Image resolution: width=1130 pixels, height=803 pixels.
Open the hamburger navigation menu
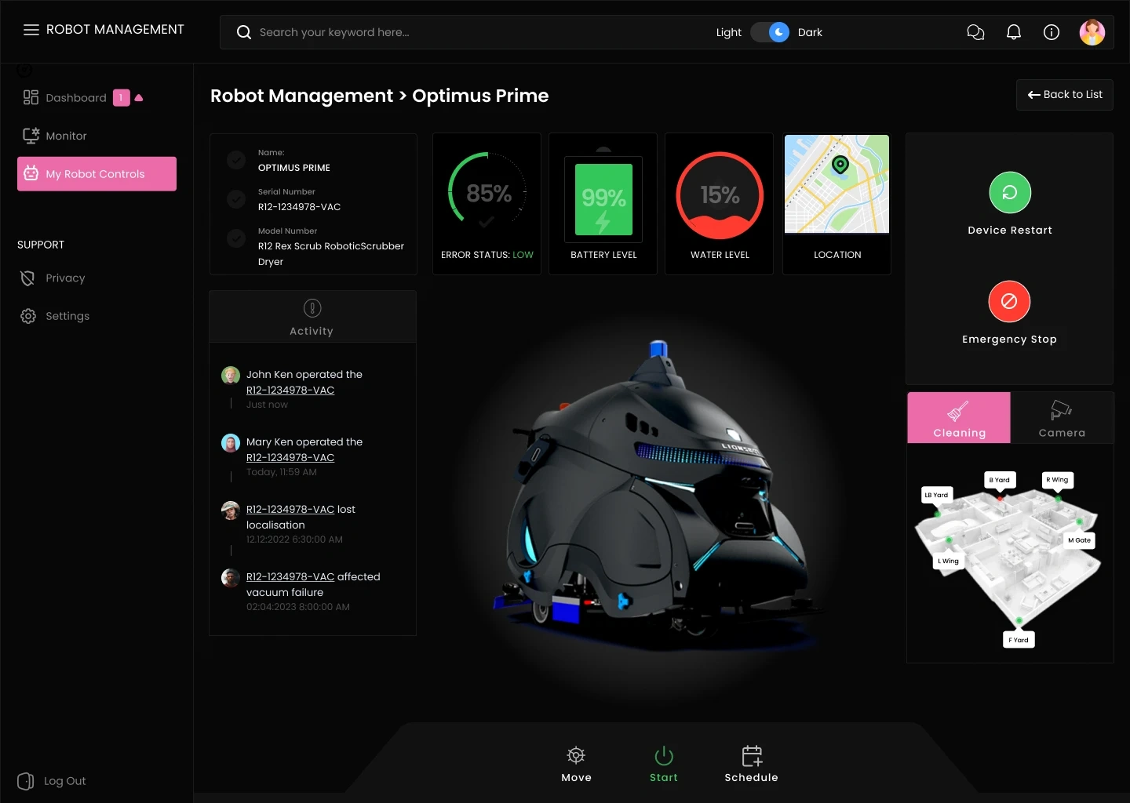[31, 30]
